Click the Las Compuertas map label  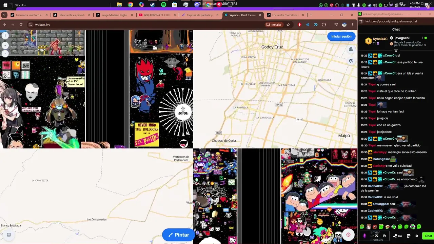click(x=97, y=219)
